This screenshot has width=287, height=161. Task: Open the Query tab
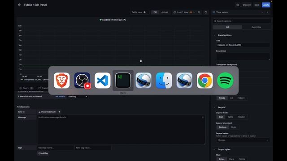(26, 88)
